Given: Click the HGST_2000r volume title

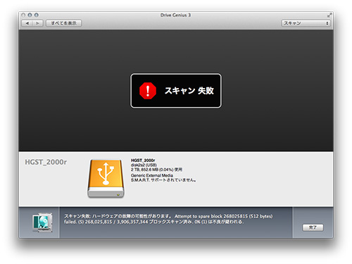Looking at the screenshot, I should 46,162.
